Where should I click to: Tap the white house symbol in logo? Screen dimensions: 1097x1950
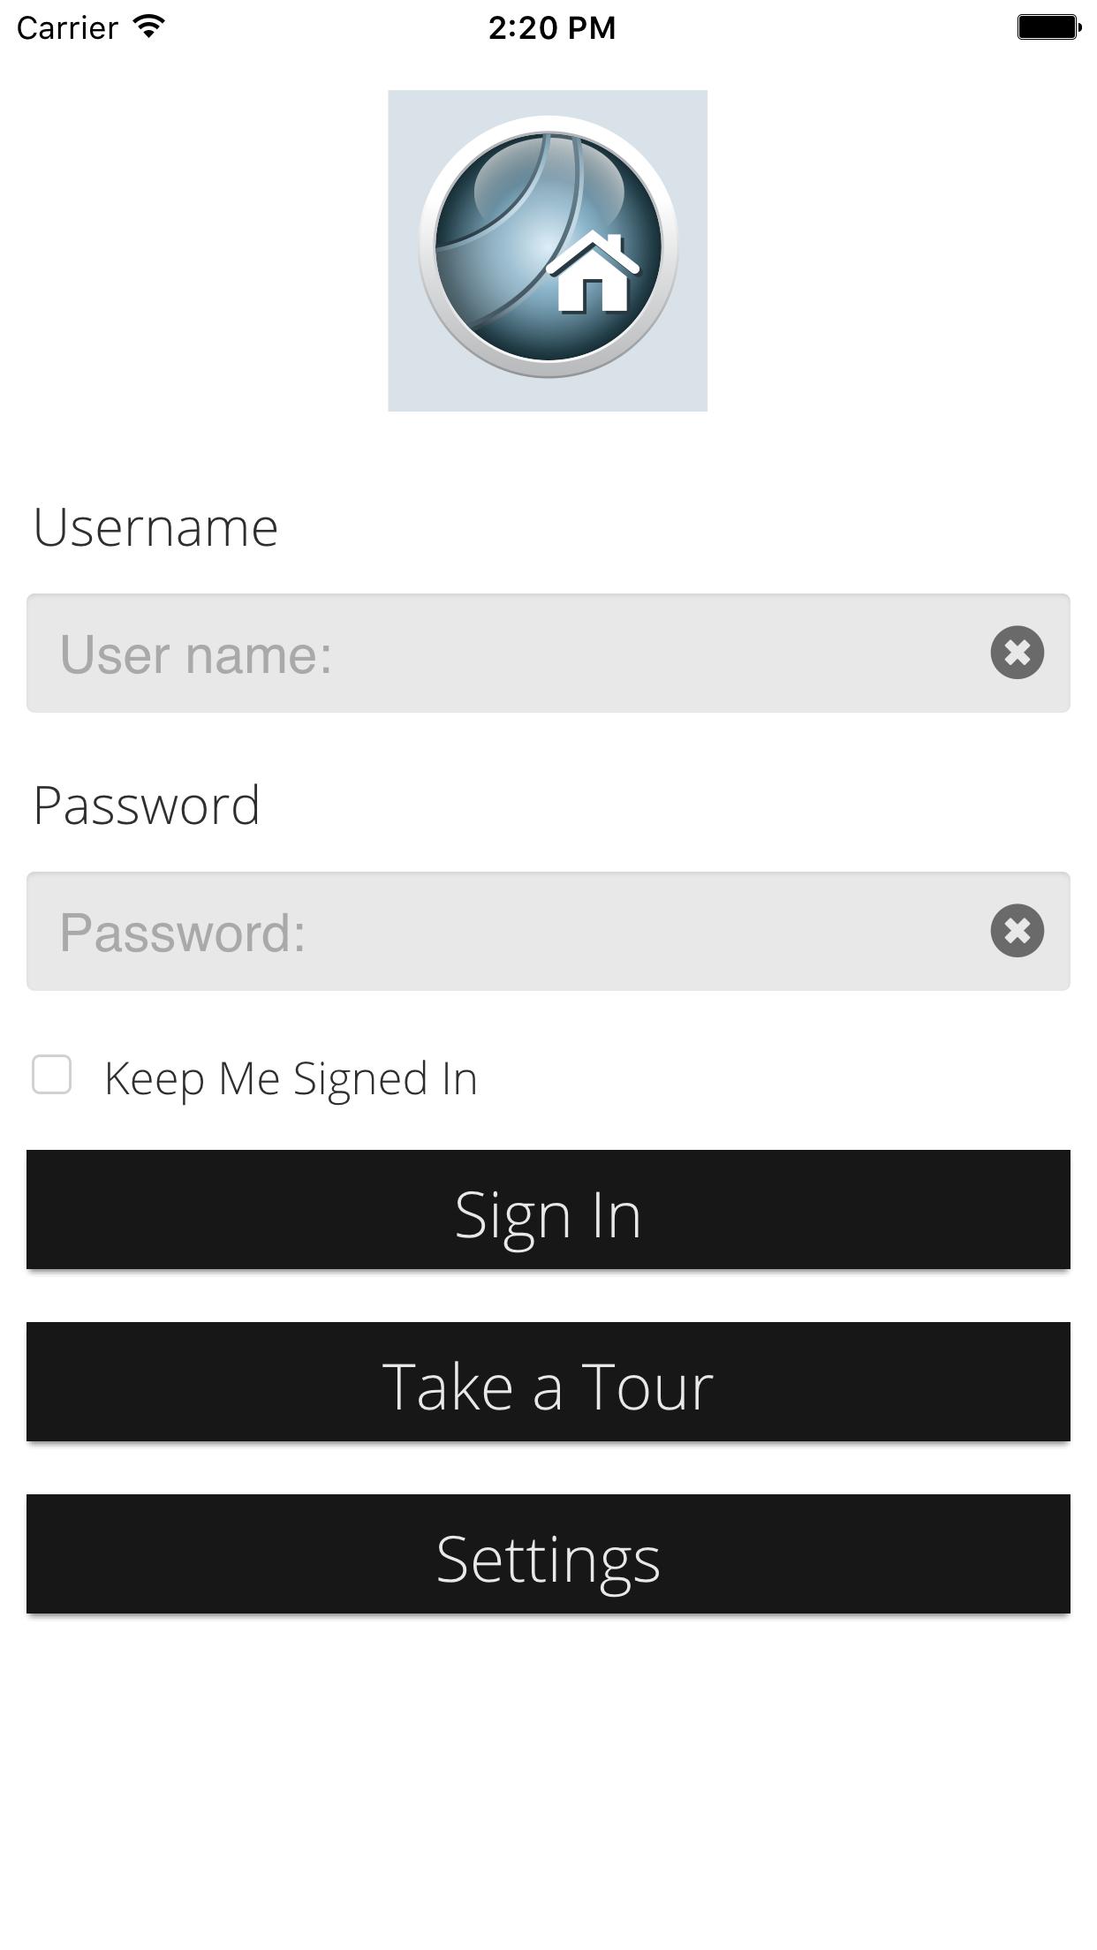(593, 273)
